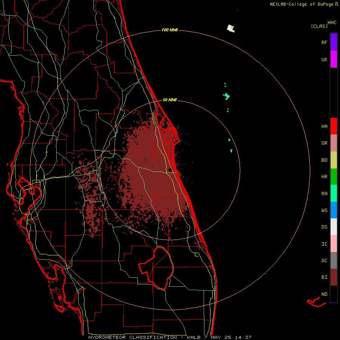Image resolution: width=340 pixels, height=340 pixels.
Task: Click the IC legend label
Action: click(x=324, y=244)
